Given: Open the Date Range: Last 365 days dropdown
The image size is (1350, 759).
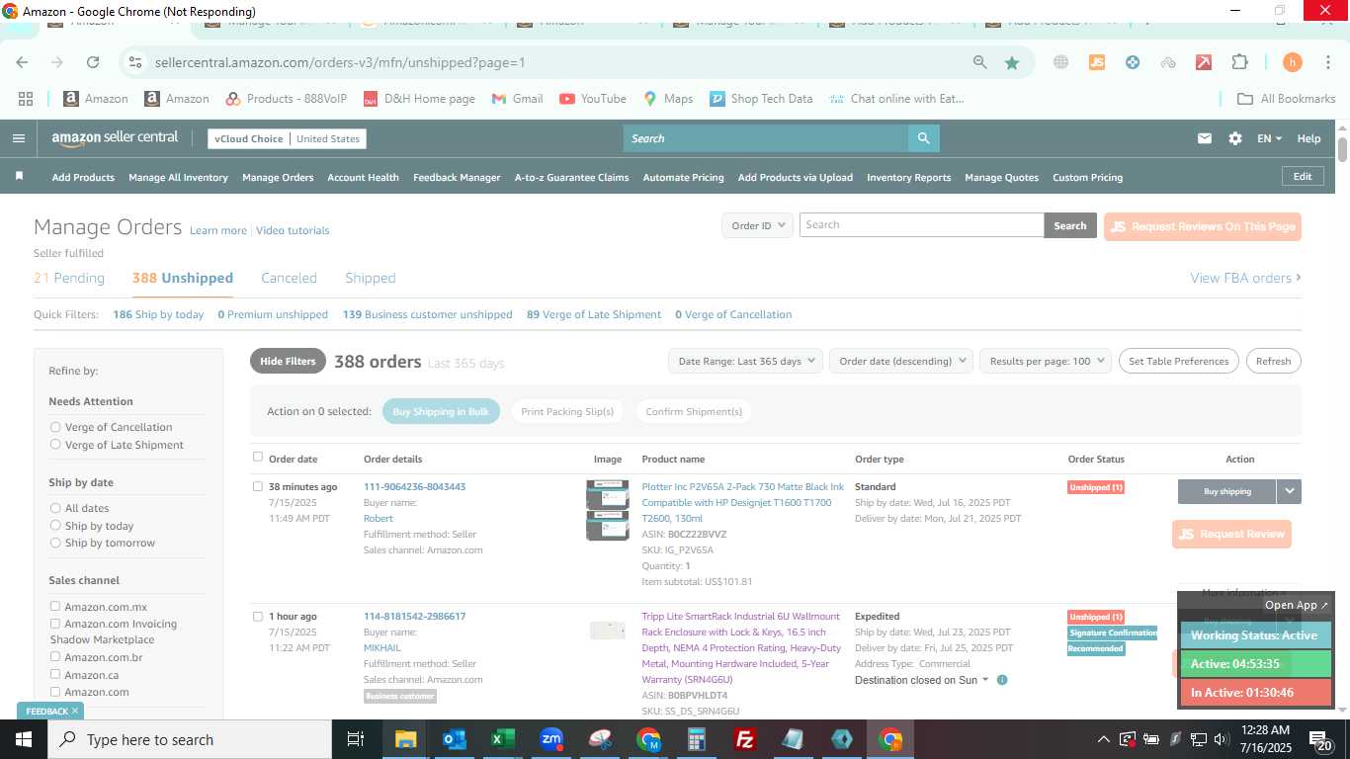Looking at the screenshot, I should coord(745,361).
